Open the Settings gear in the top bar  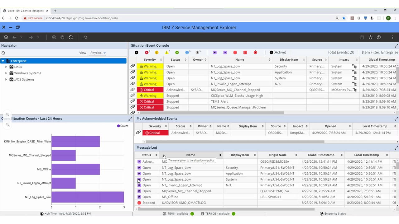[x=370, y=37]
